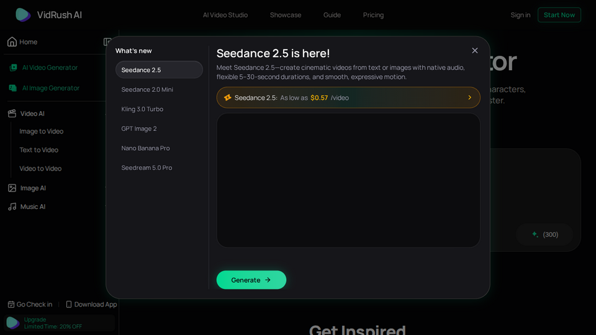This screenshot has height=335, width=596.
Task: Open AI Video Studio in top navigation
Action: tap(225, 15)
